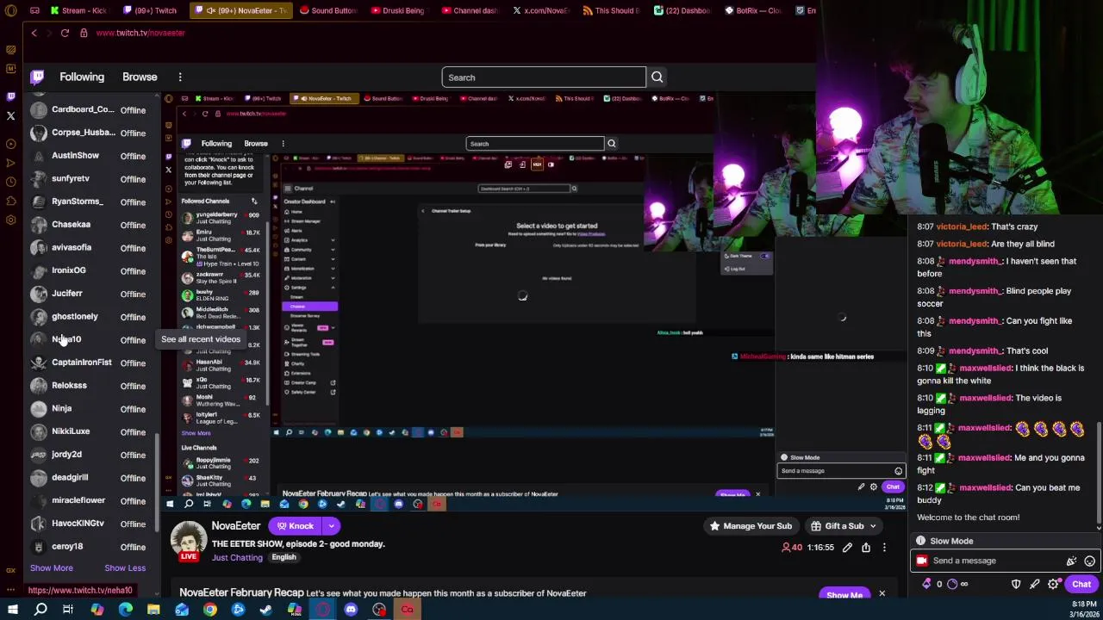Expand the Knock button dropdown arrow

tap(331, 526)
